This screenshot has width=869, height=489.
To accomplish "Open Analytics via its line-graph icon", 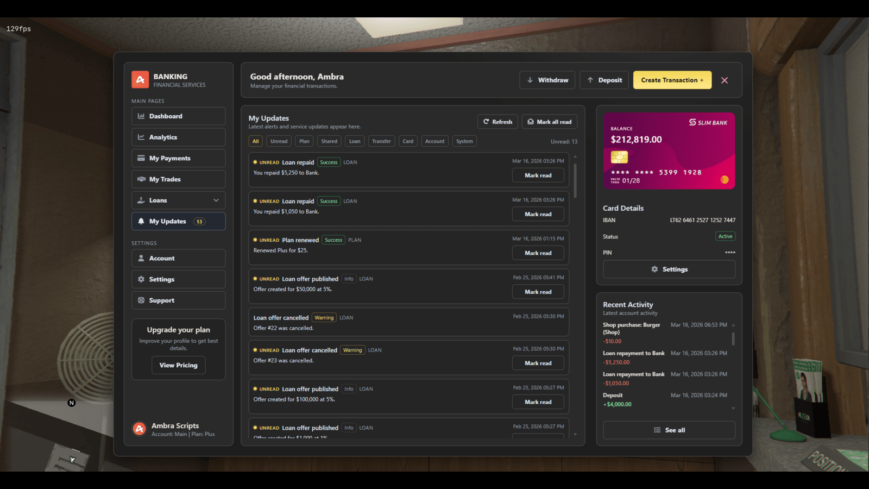I will click(141, 137).
